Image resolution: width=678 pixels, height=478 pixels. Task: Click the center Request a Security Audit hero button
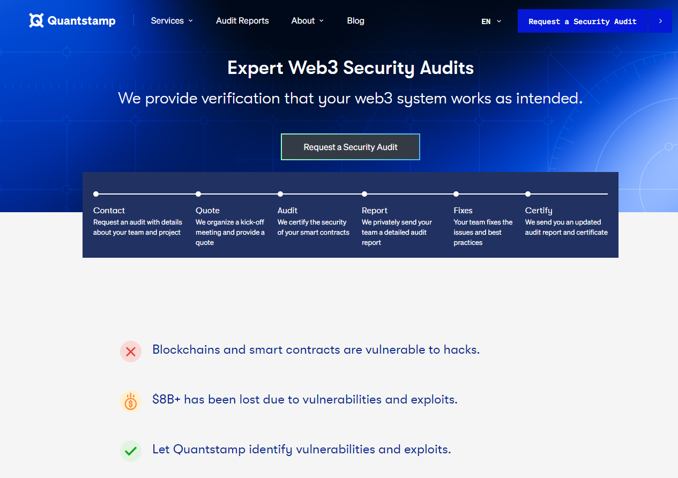(351, 147)
